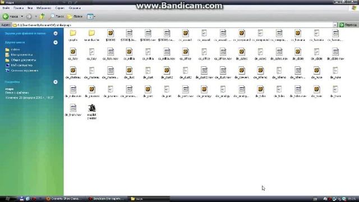Image resolution: width=359 pixels, height=202 pixels.
Task: Open the Справка menu
Action: [75, 8]
